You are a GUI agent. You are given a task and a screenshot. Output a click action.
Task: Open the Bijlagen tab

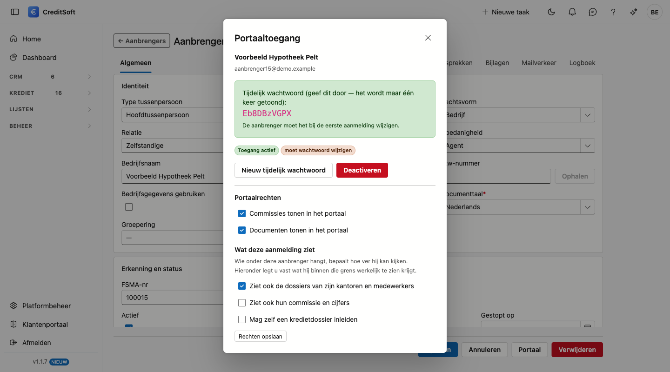(x=497, y=63)
